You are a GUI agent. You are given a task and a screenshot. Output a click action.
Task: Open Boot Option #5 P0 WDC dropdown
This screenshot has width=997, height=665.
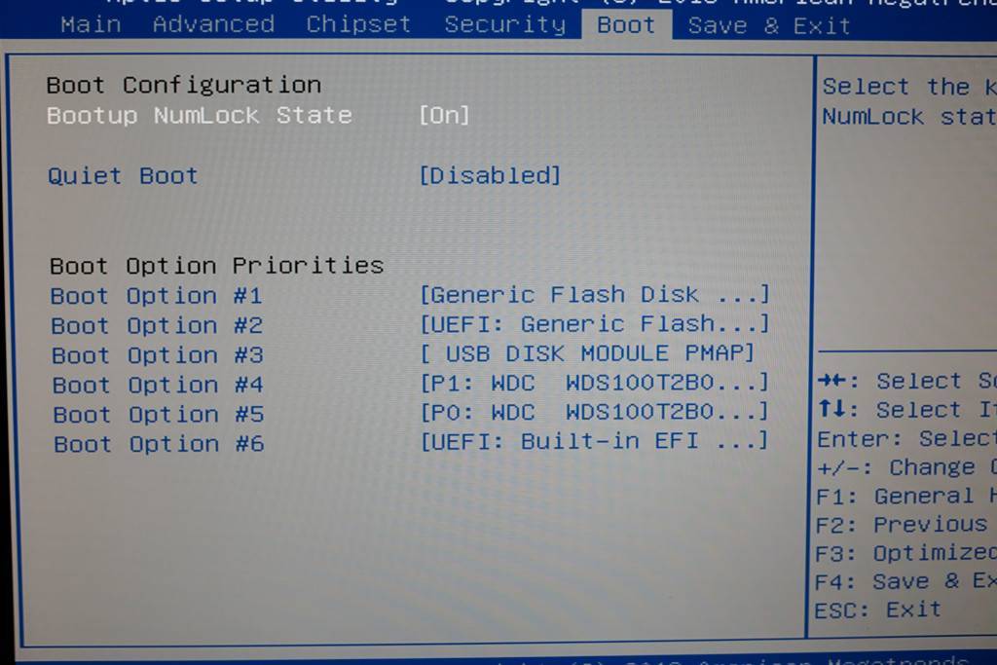click(594, 412)
